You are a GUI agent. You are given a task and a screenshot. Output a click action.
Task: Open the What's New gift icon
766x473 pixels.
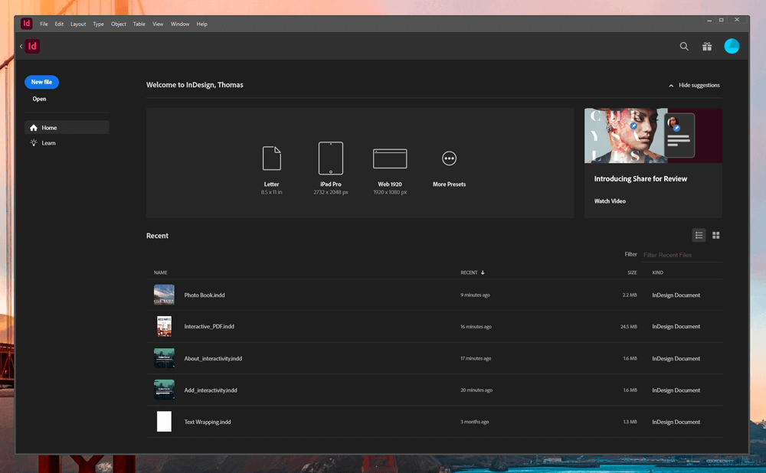[x=707, y=47]
